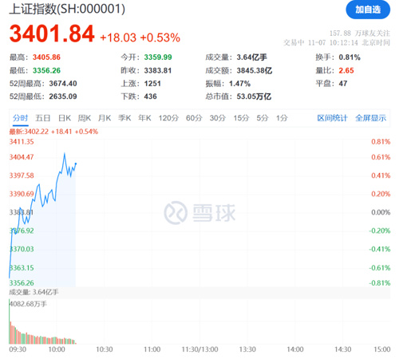Click the 11:30/13:00 time axis label
399x359 pixels.
[199, 349]
